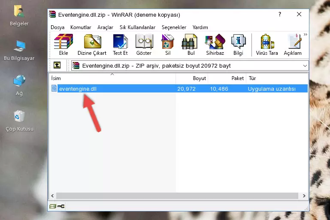Viewport: 330px width, 220px height.
Task: Click the Ekle (Add) toolbar icon
Action: 64,45
